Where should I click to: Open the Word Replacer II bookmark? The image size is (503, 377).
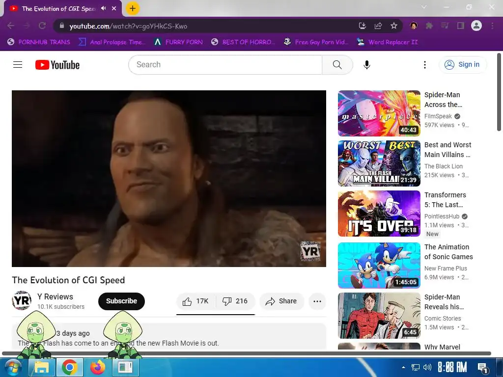(x=388, y=42)
